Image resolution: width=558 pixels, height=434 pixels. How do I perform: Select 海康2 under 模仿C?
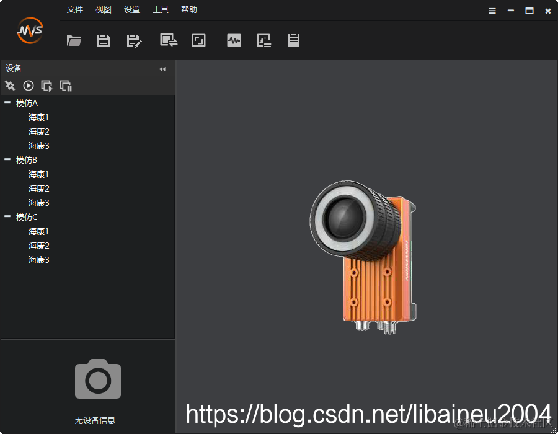(x=39, y=246)
